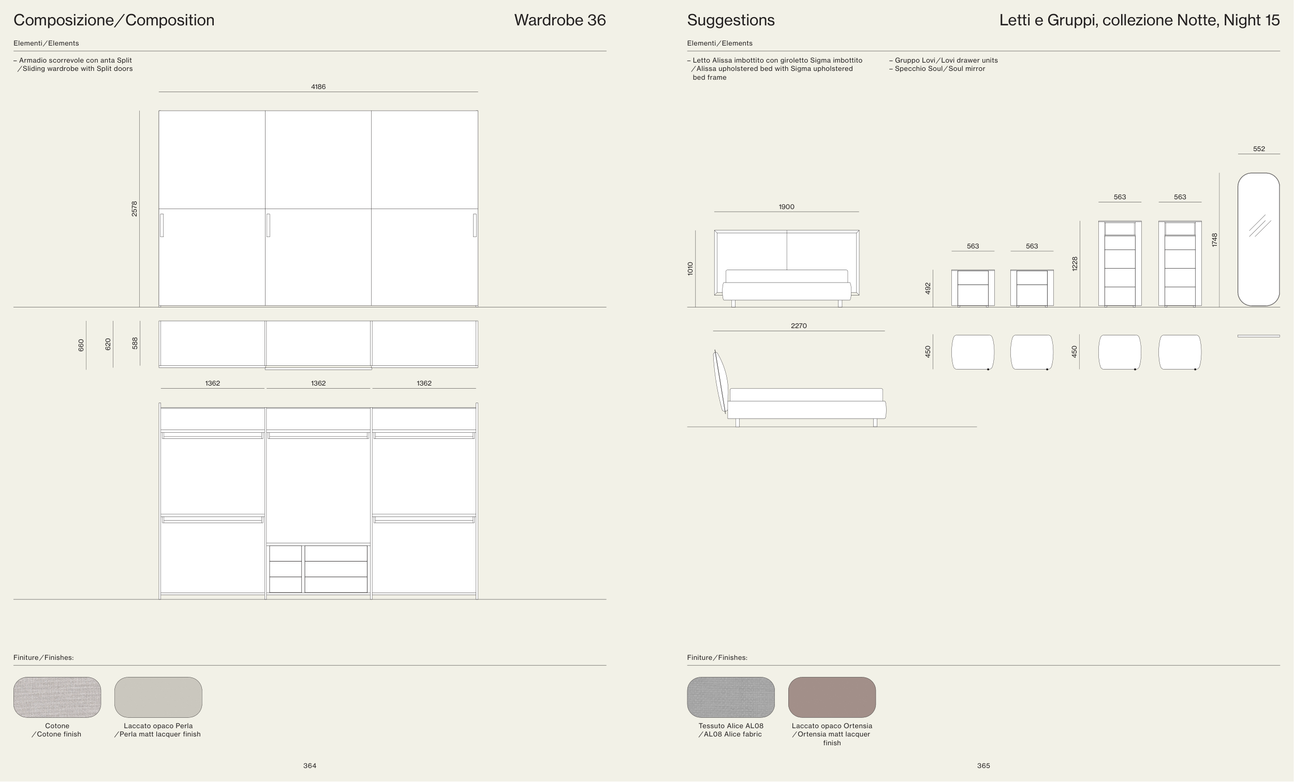1294x782 pixels.
Task: Click page number 364
Action: (310, 766)
